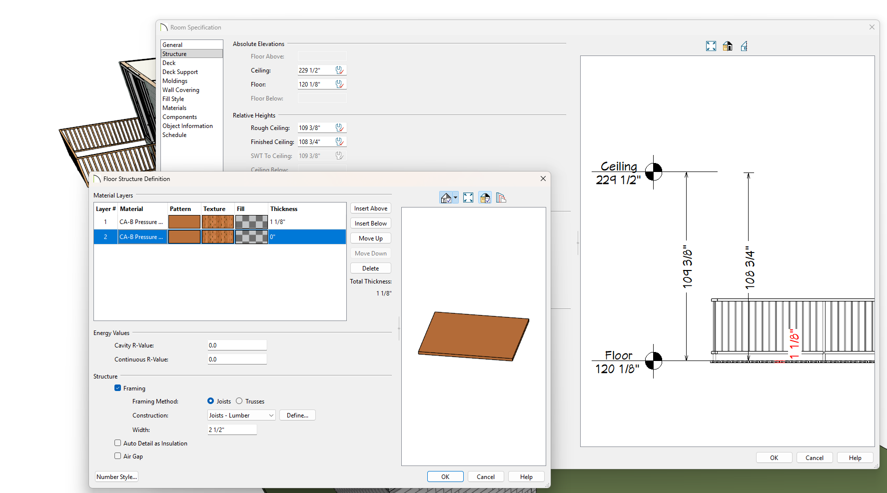The width and height of the screenshot is (887, 493).
Task: Open the preview view type dropdown arrow
Action: (455, 198)
